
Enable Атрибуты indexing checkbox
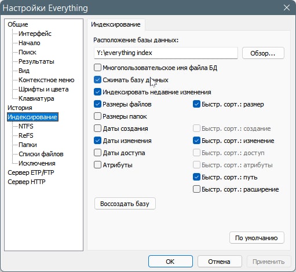click(97, 165)
